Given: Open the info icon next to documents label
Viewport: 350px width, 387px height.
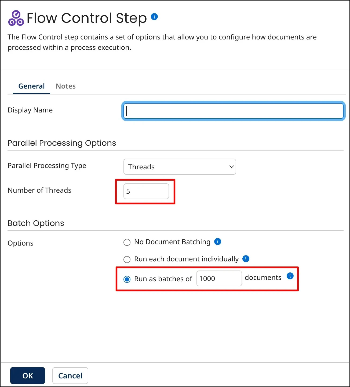Looking at the screenshot, I should [x=290, y=276].
